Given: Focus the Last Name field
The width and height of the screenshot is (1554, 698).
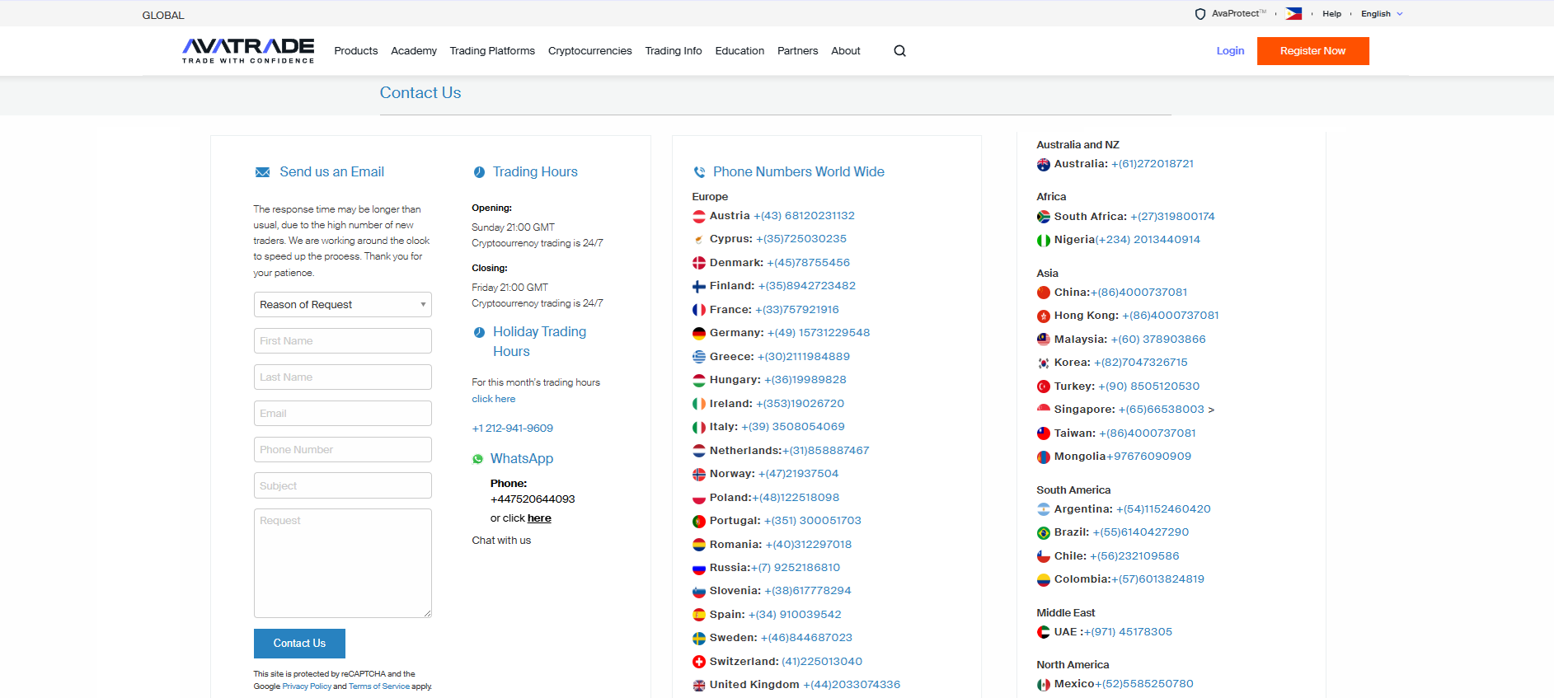Looking at the screenshot, I should click(x=343, y=377).
